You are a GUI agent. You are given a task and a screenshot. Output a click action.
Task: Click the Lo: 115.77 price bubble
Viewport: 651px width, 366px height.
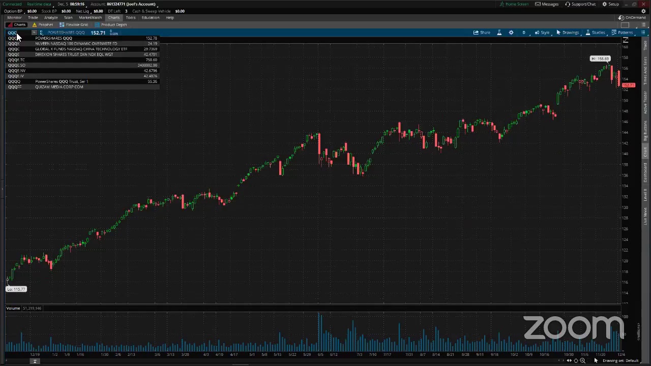pyautogui.click(x=16, y=289)
